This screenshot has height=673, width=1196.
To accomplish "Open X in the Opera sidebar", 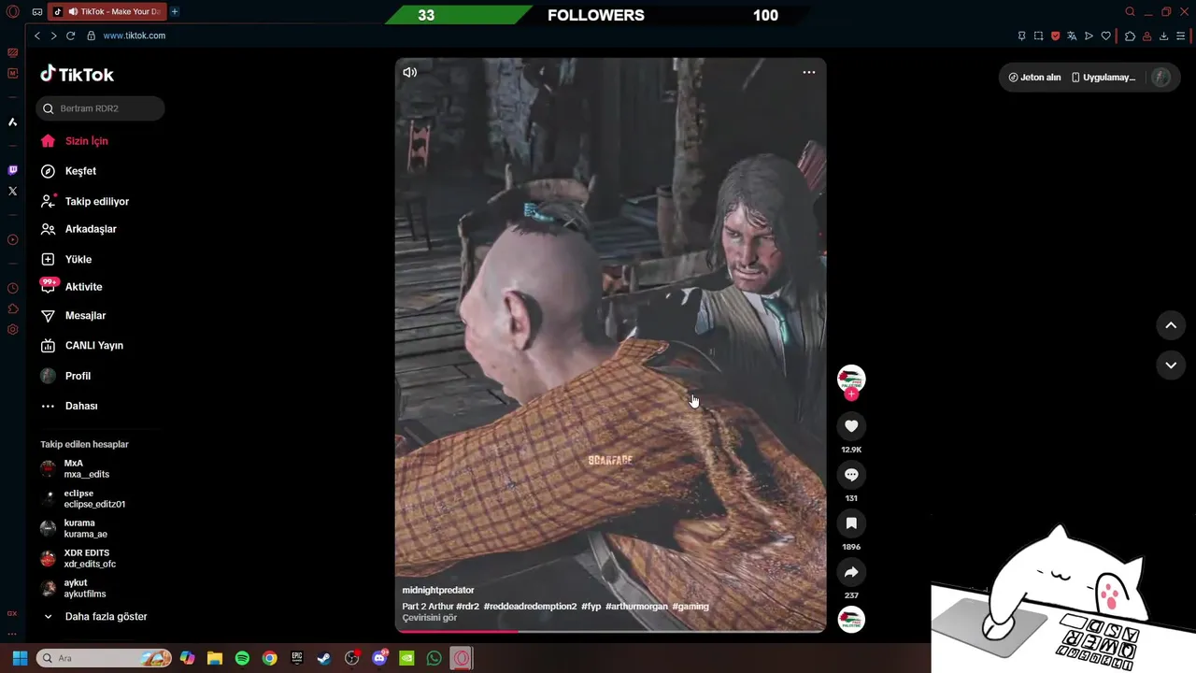I will coord(12,191).
